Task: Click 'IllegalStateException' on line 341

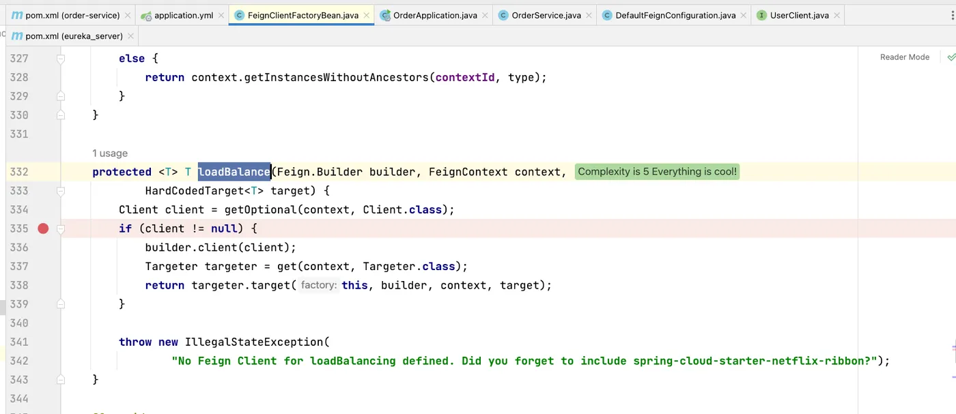Action: tap(254, 342)
